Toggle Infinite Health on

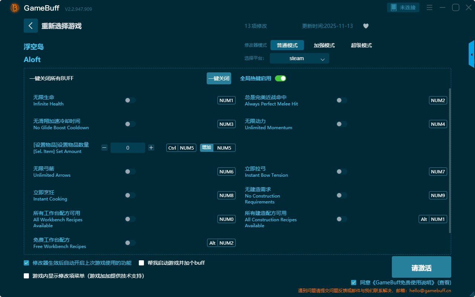point(130,100)
